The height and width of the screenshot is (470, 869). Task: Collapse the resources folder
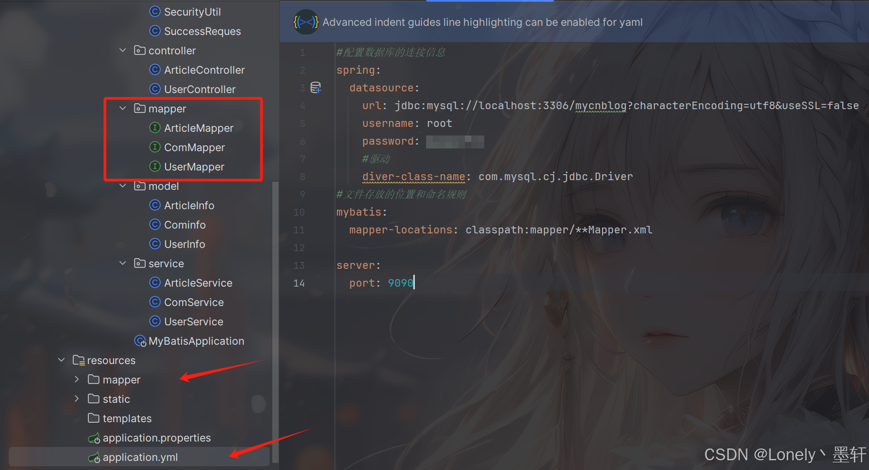tap(61, 360)
